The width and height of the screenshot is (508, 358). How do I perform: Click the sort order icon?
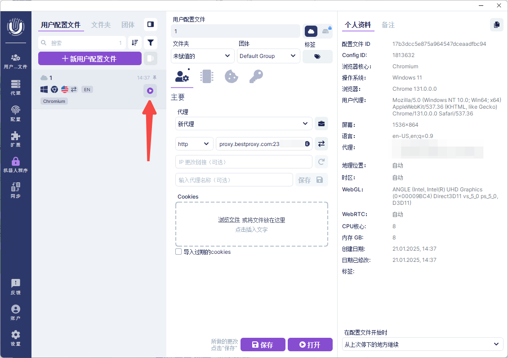(134, 43)
